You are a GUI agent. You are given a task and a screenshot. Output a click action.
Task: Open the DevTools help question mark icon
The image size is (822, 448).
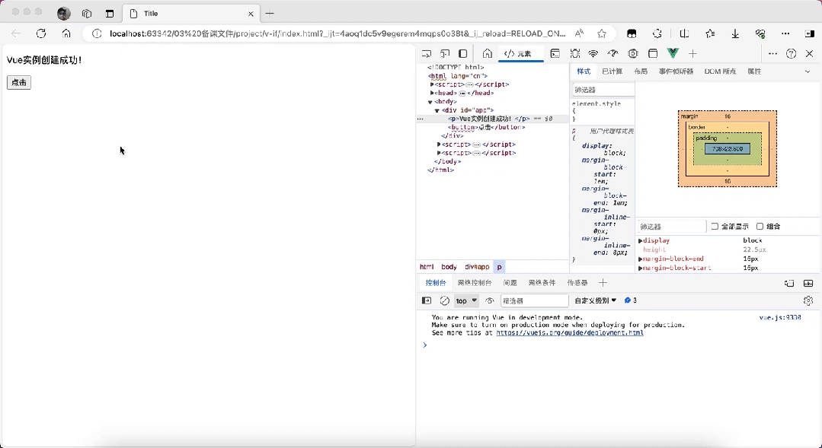pos(791,53)
